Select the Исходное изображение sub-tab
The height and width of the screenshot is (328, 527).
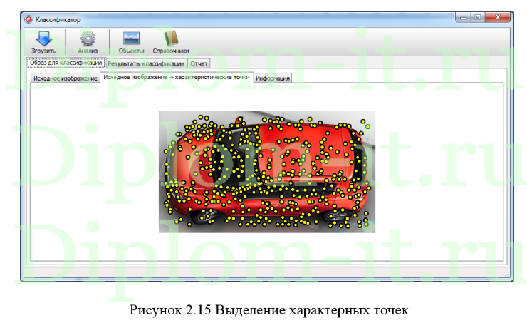coord(65,78)
